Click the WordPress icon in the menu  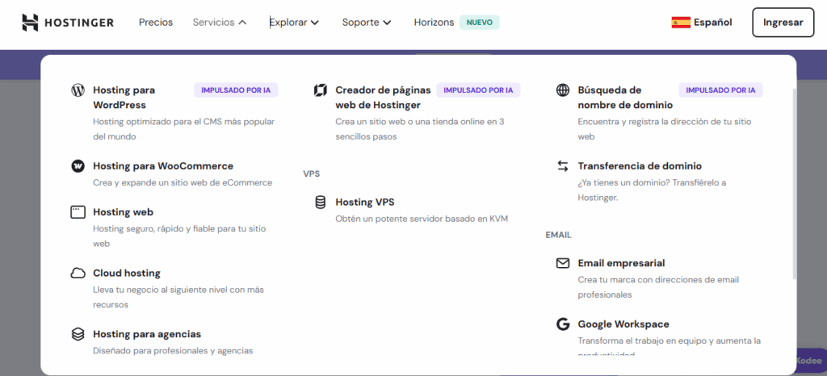[x=78, y=90]
